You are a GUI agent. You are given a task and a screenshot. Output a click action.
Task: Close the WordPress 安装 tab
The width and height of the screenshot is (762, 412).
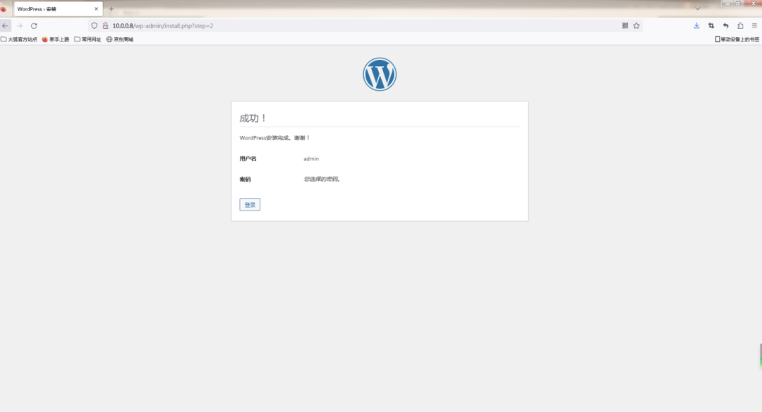(x=96, y=8)
